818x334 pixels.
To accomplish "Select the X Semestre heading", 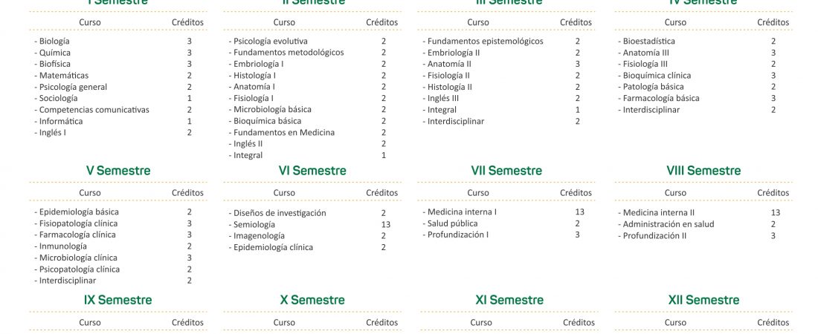I will [312, 300].
